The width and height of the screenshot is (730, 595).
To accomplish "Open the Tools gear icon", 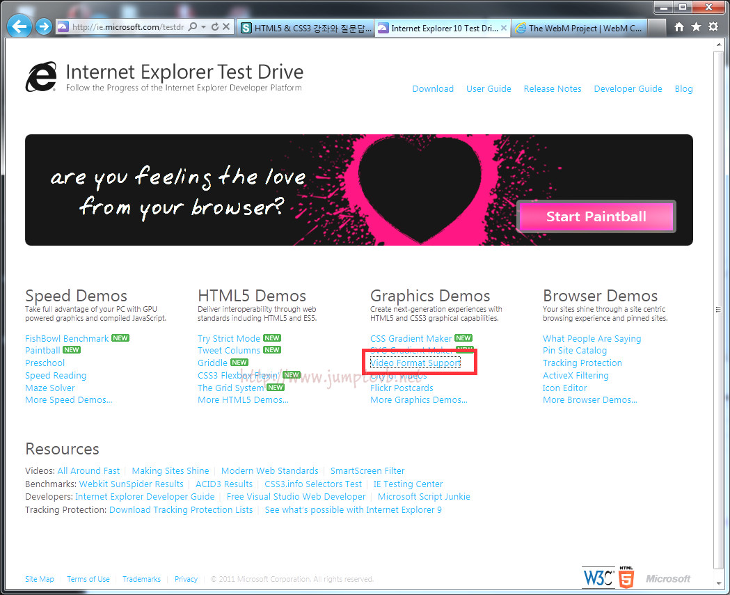I will (x=713, y=27).
